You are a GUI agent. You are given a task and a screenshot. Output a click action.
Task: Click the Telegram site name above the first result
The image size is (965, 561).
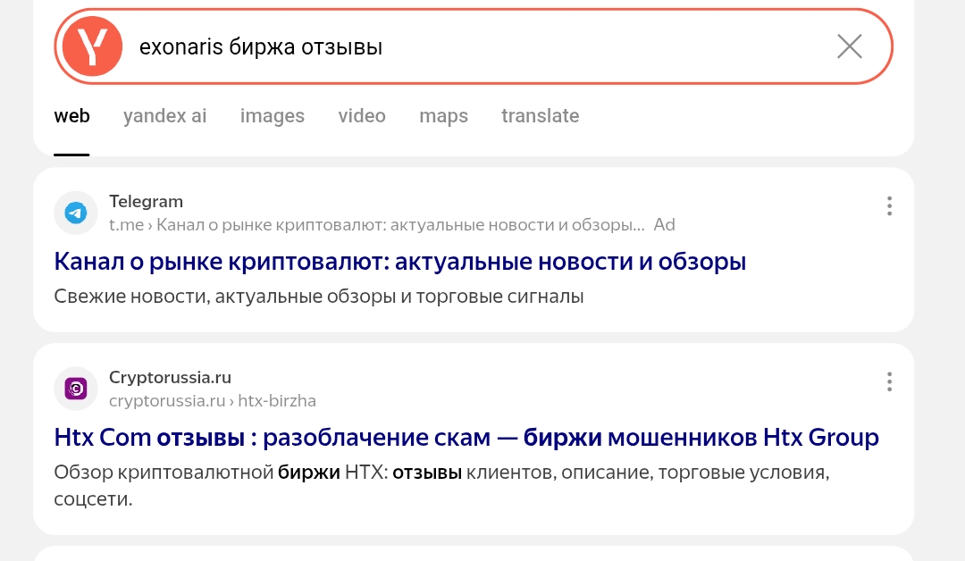[x=146, y=201]
